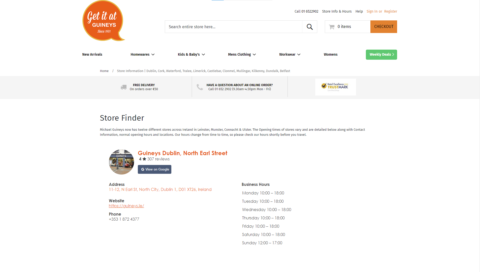Click the free delivery truck icon

point(123,87)
